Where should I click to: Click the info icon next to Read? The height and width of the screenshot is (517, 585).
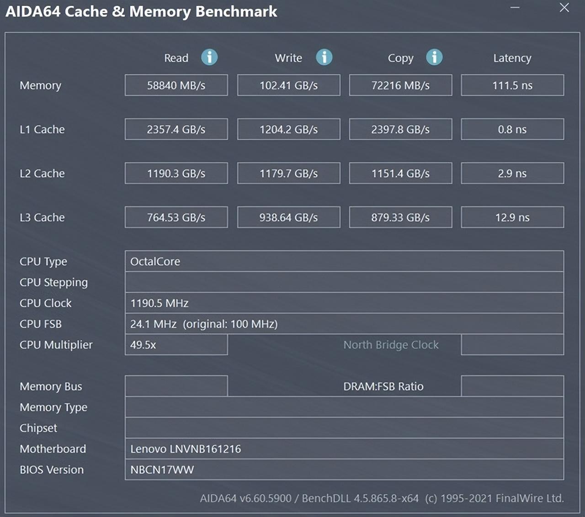coord(209,58)
